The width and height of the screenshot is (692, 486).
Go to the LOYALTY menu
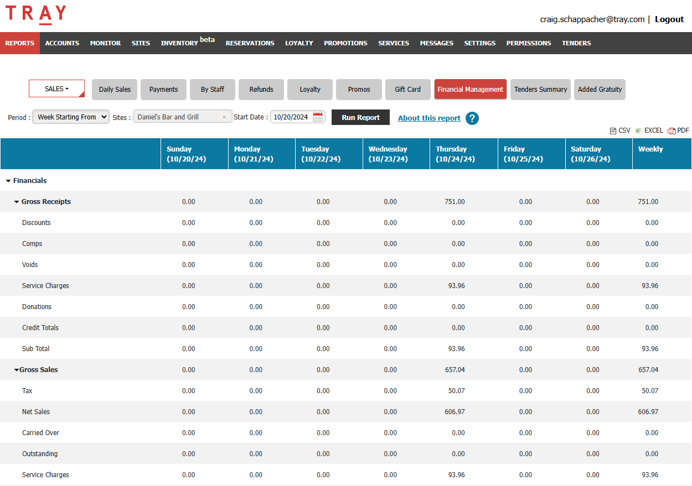[299, 43]
